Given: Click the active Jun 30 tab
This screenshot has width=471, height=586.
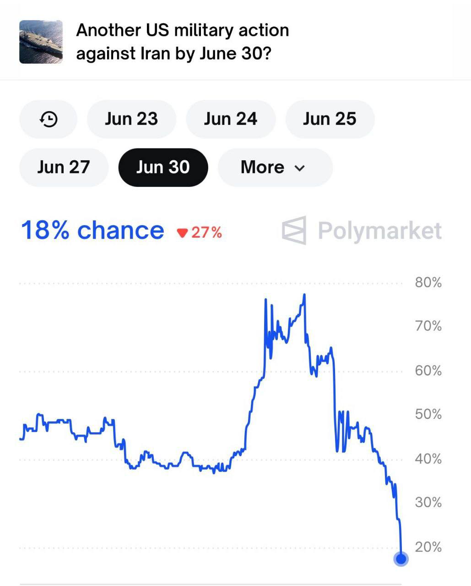Looking at the screenshot, I should pyautogui.click(x=163, y=168).
